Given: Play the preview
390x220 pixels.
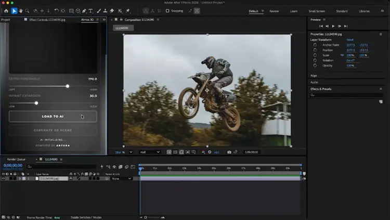Looking at the screenshot, I should click(x=333, y=26).
